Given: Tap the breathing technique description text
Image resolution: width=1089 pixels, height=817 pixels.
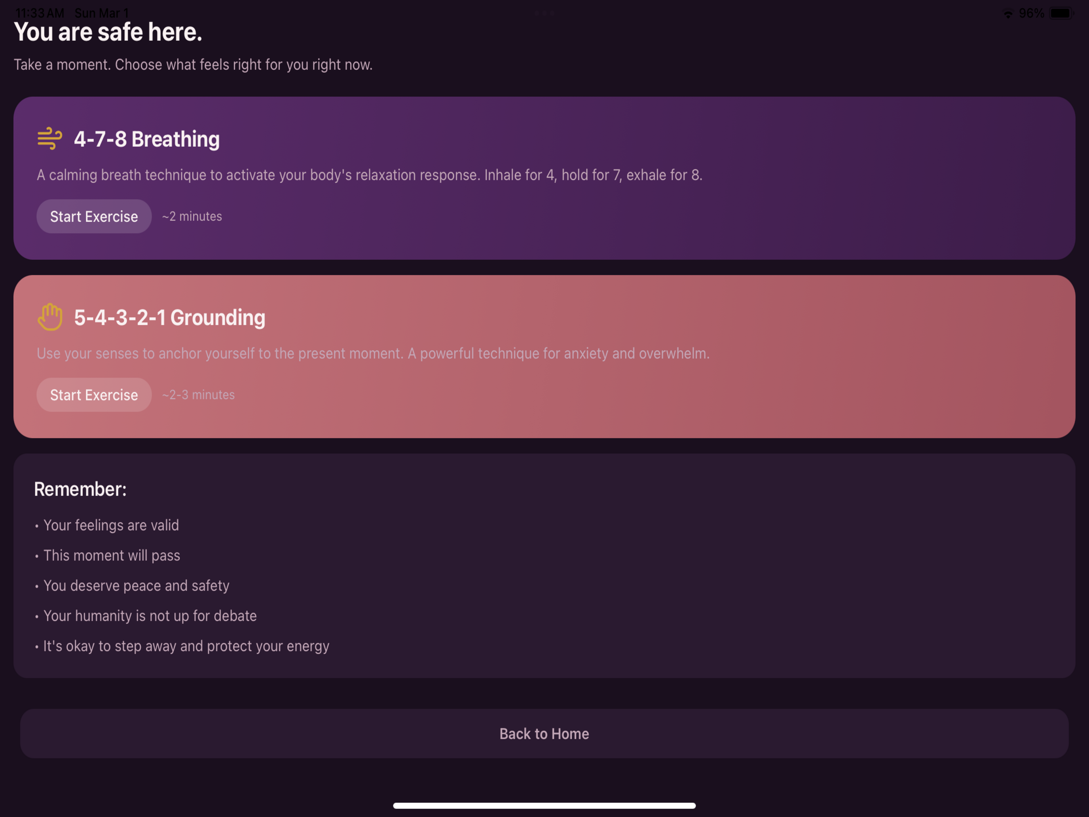Looking at the screenshot, I should click(x=370, y=175).
